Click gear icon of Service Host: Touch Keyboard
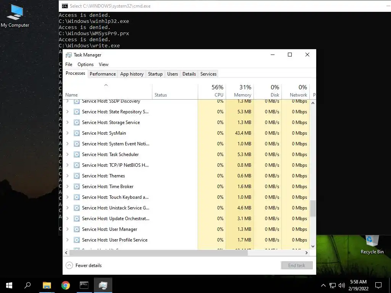The width and height of the screenshot is (391, 293). click(x=76, y=197)
